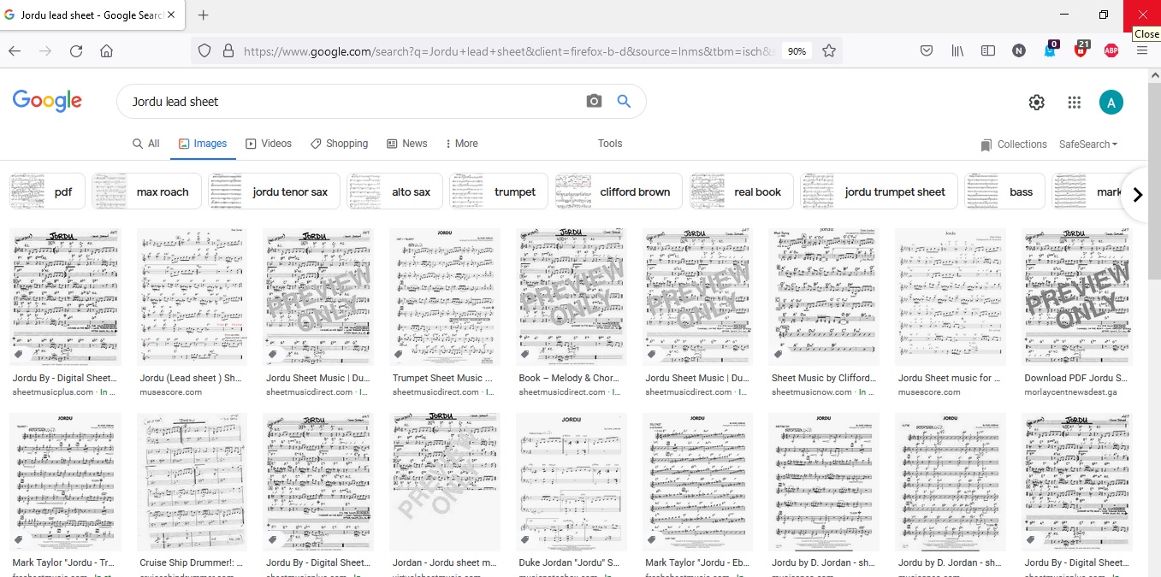This screenshot has height=577, width=1161.
Task: Open the Library icon
Action: 957,51
